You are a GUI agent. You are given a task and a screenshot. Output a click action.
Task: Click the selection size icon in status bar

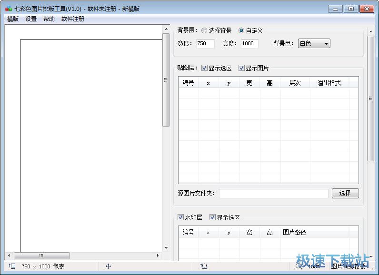[x=204, y=266]
